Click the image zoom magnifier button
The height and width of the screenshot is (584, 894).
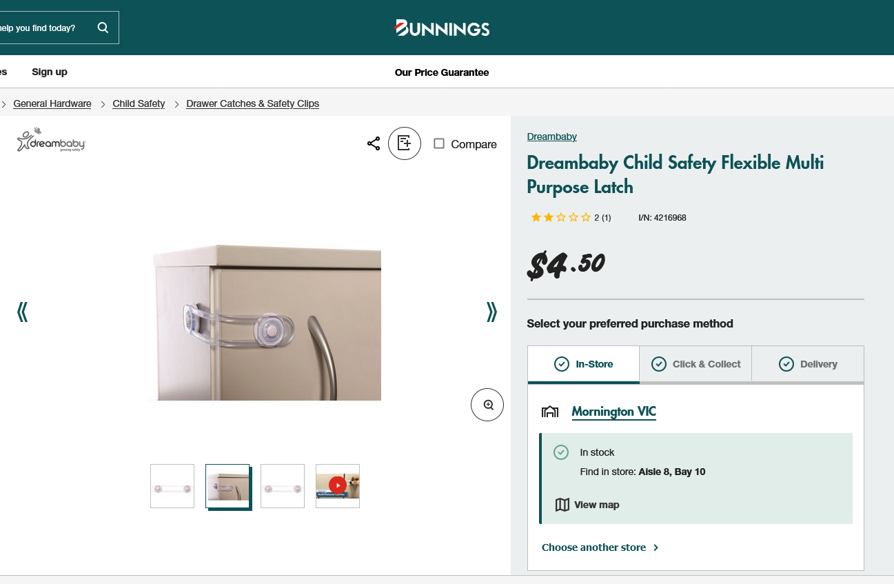(x=487, y=405)
